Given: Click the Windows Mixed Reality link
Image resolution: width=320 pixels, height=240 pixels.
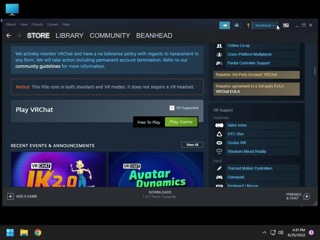Looking at the screenshot, I should pos(247,152).
